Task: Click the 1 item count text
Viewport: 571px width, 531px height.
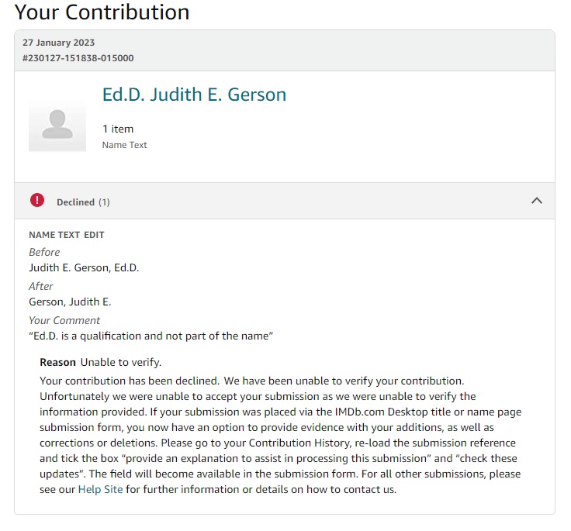Action: [118, 129]
